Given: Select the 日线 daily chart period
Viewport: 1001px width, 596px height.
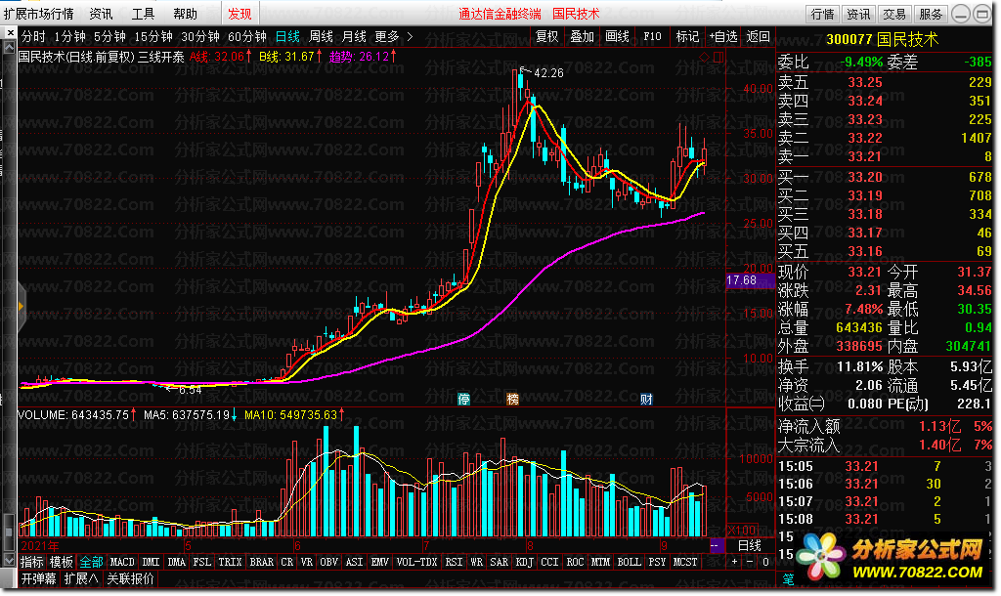Looking at the screenshot, I should click(287, 36).
